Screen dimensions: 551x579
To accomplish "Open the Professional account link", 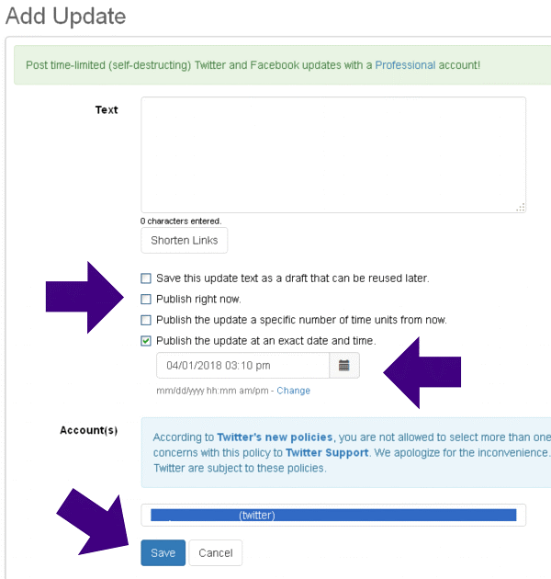I will click(405, 66).
